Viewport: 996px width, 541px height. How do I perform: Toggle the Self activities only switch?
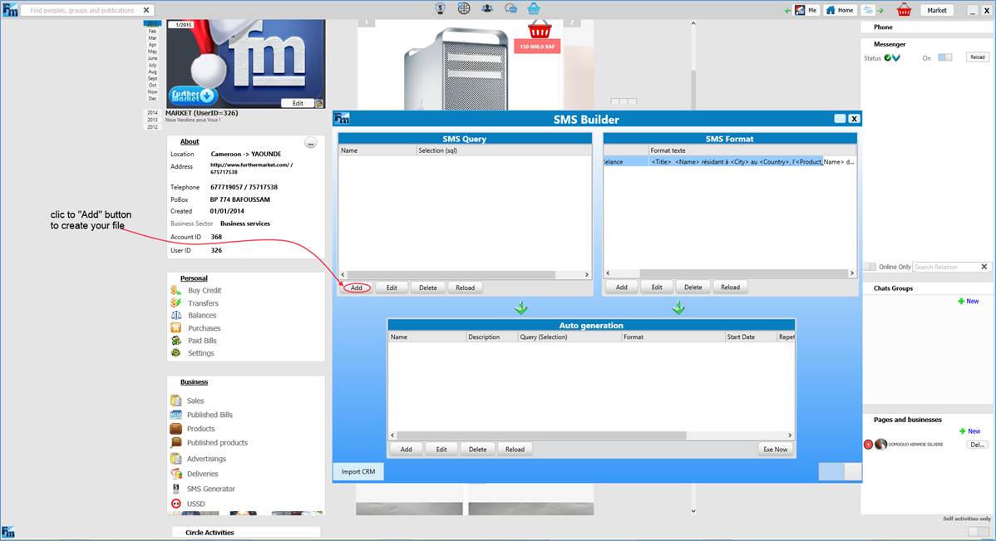coord(979,531)
